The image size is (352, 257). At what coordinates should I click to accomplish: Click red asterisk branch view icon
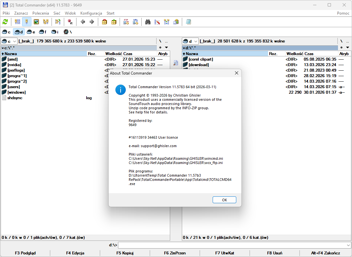[x=70, y=22]
